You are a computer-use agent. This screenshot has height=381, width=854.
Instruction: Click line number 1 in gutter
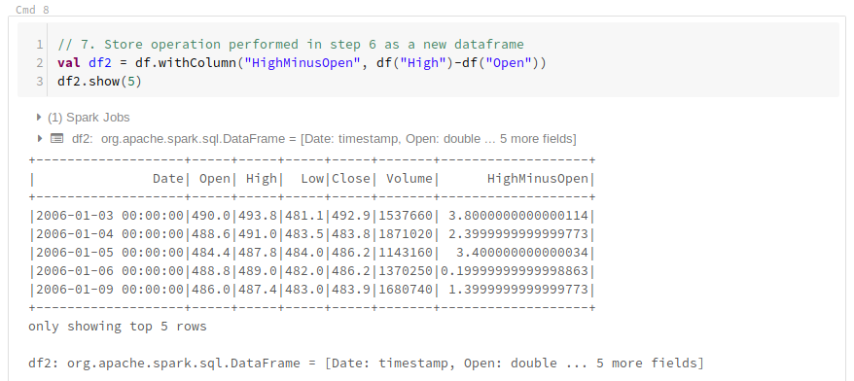point(40,44)
